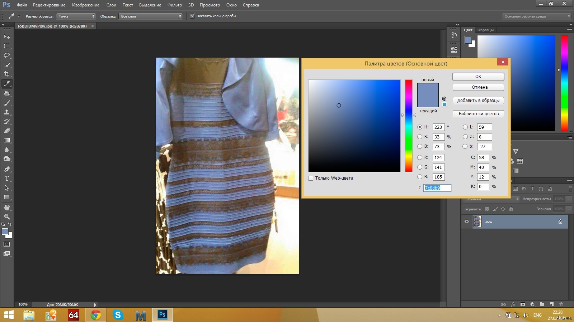Select the Zoom tool

coord(7,217)
